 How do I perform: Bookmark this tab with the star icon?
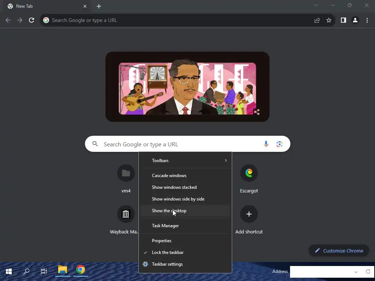click(x=329, y=20)
